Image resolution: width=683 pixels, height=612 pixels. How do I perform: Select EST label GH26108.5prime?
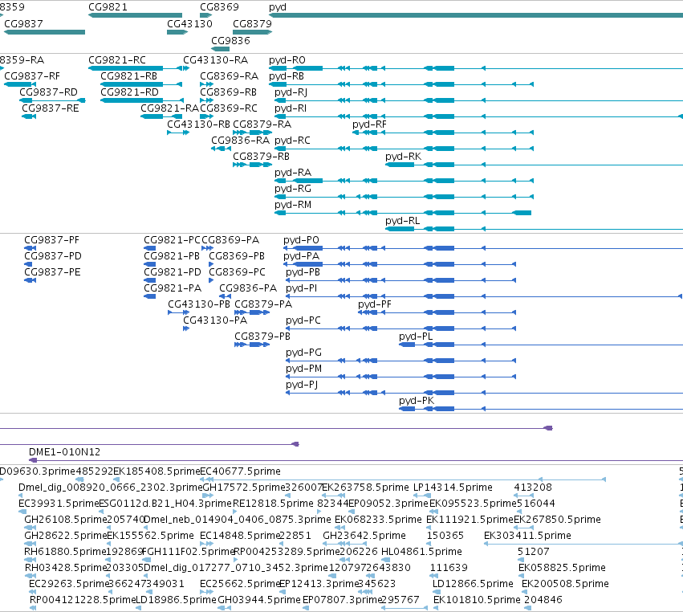[66, 520]
